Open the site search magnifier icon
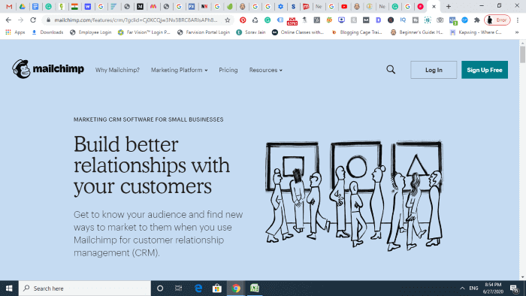Screen dimensions: 526x296 (391, 70)
